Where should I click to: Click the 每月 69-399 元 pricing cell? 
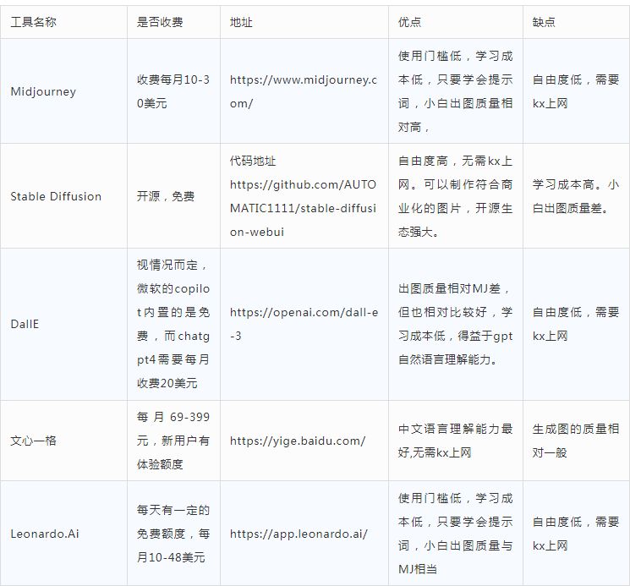tap(173, 441)
